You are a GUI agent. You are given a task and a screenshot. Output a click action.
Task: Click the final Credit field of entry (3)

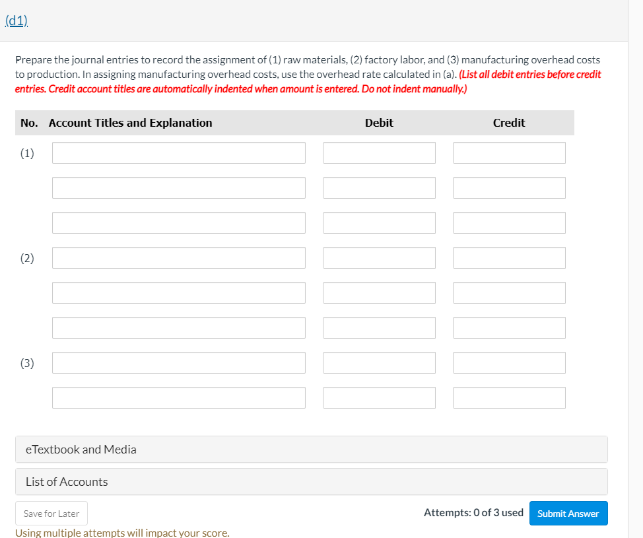coord(508,397)
